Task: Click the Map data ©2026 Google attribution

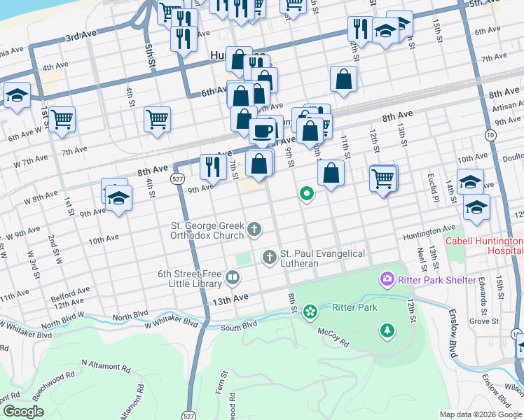Action: click(481, 415)
